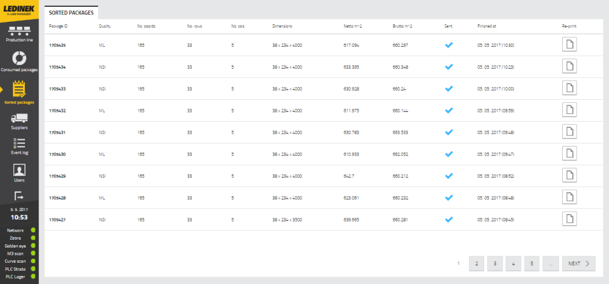Click the Golden eye status indicator
This screenshot has width=609, height=284.
click(x=33, y=246)
